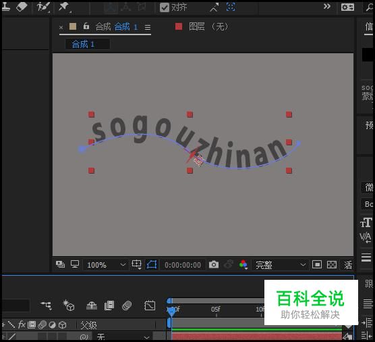This screenshot has width=375, height=342.
Task: Click the V/A kerning icon
Action: tap(365, 237)
